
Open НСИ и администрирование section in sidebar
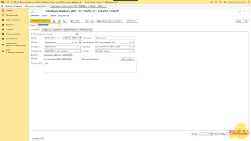tap(15, 51)
